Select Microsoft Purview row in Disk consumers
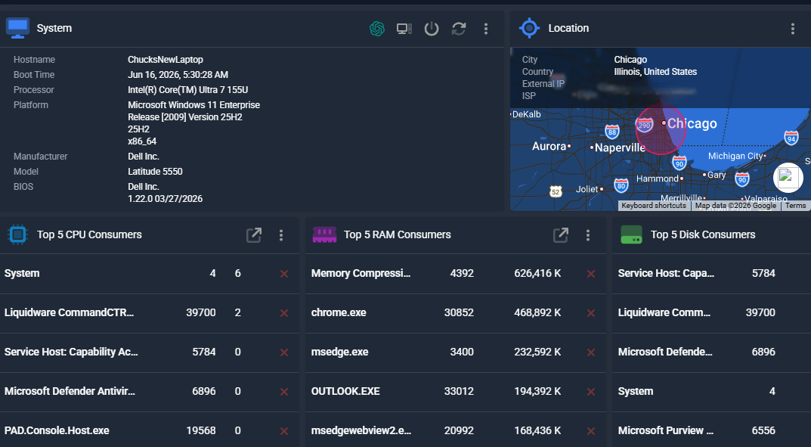Viewport: 811px width, 447px height. pyautogui.click(x=712, y=430)
